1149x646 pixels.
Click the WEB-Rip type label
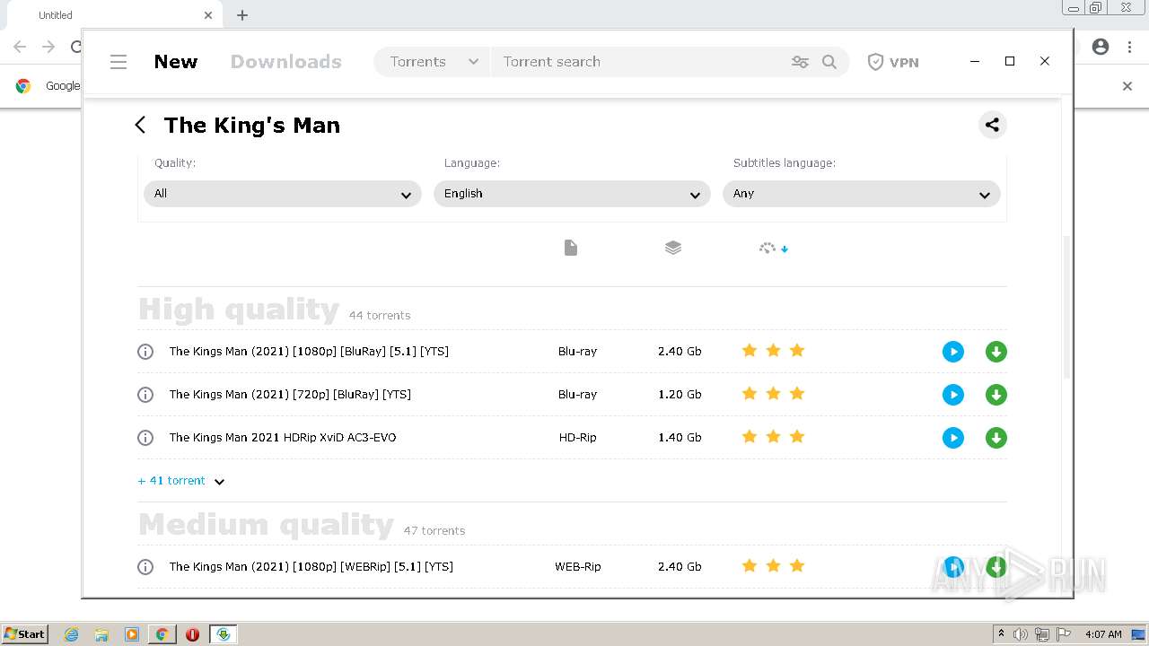pos(578,567)
